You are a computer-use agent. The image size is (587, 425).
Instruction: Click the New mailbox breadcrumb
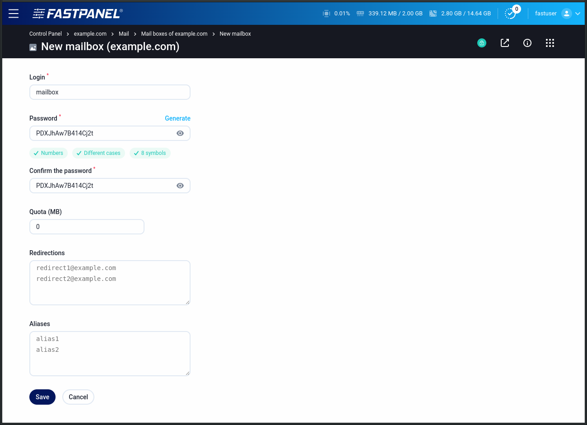(235, 34)
